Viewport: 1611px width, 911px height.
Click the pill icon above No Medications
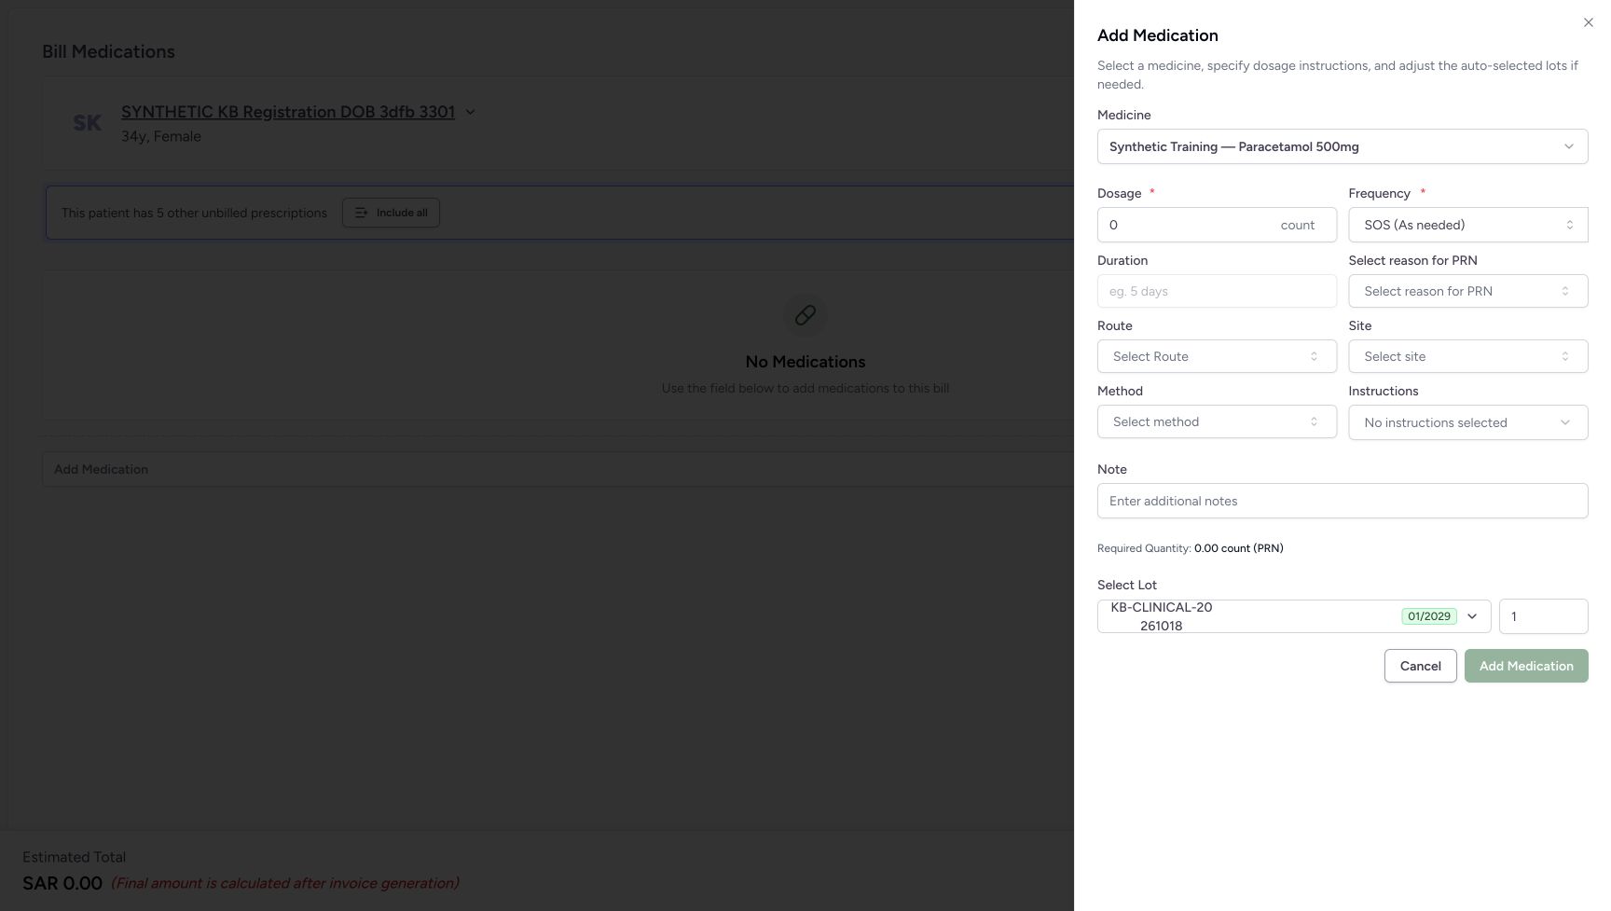805,315
